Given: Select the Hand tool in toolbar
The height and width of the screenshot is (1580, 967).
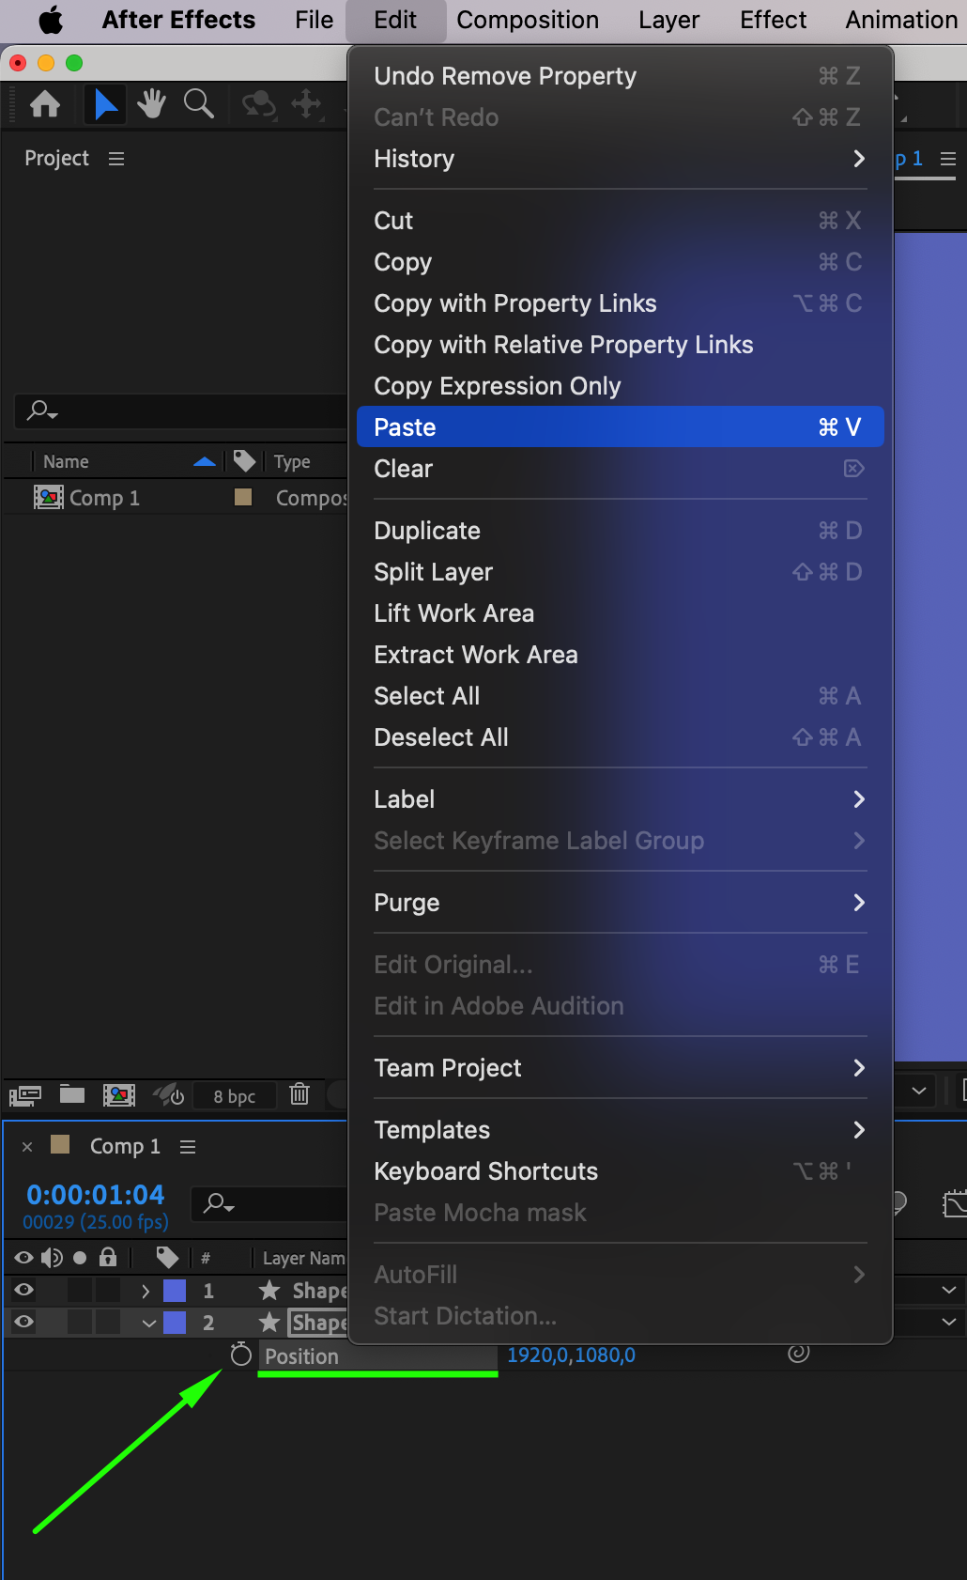Looking at the screenshot, I should coord(151,103).
